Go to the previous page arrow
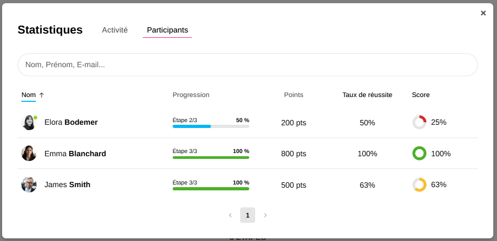 click(x=230, y=215)
